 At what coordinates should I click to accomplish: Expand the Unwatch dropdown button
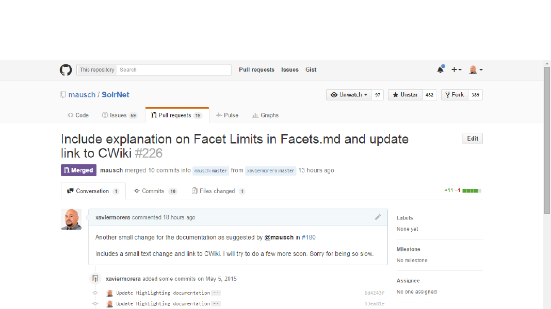pos(349,95)
